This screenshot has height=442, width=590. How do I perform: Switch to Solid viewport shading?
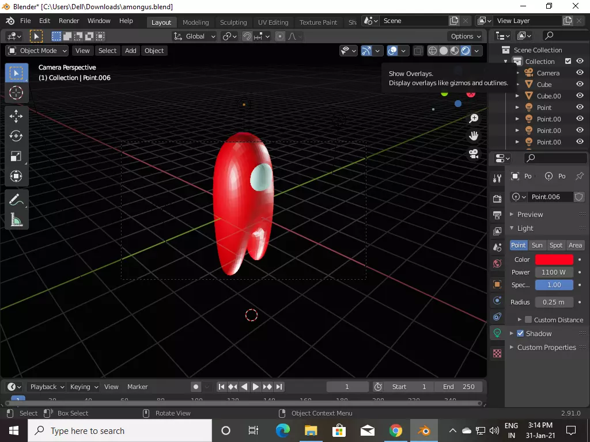[444, 51]
